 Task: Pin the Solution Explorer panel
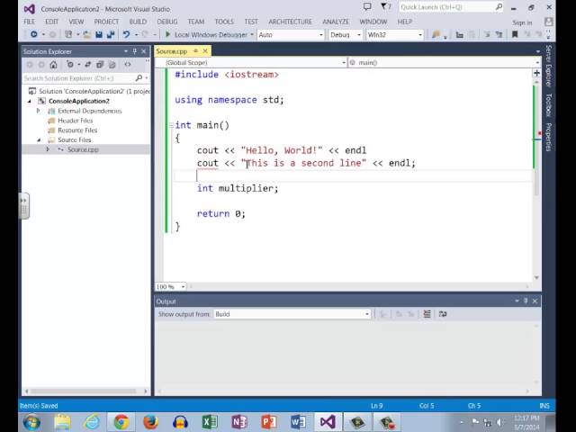pyautogui.click(x=135, y=51)
